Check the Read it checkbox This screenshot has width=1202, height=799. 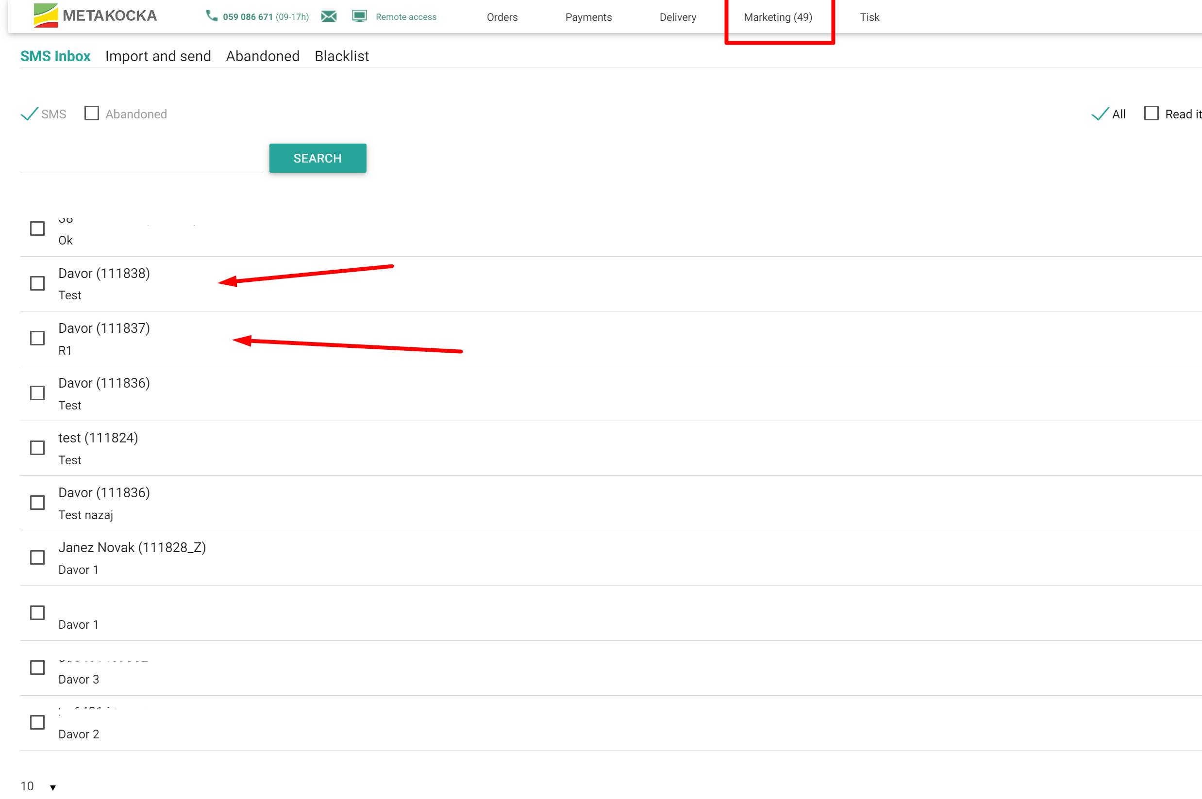1151,113
